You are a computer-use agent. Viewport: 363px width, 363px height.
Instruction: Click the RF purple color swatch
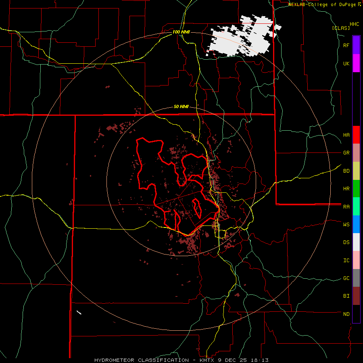[356, 45]
